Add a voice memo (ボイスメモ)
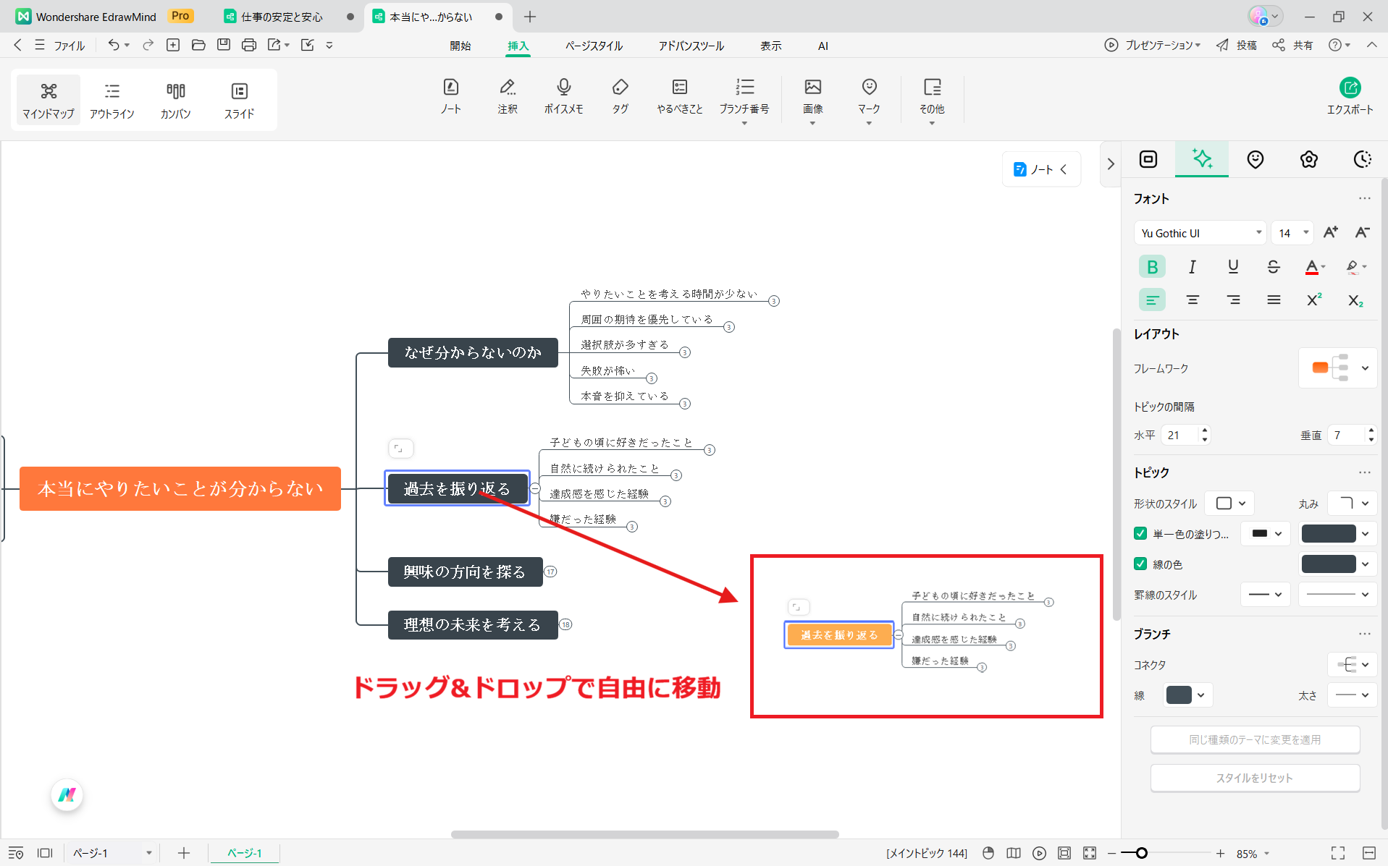The height and width of the screenshot is (866, 1388). [x=563, y=97]
